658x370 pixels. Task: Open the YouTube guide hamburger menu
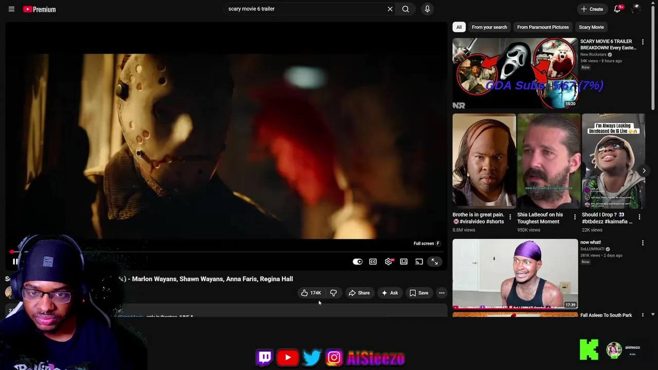(x=11, y=9)
